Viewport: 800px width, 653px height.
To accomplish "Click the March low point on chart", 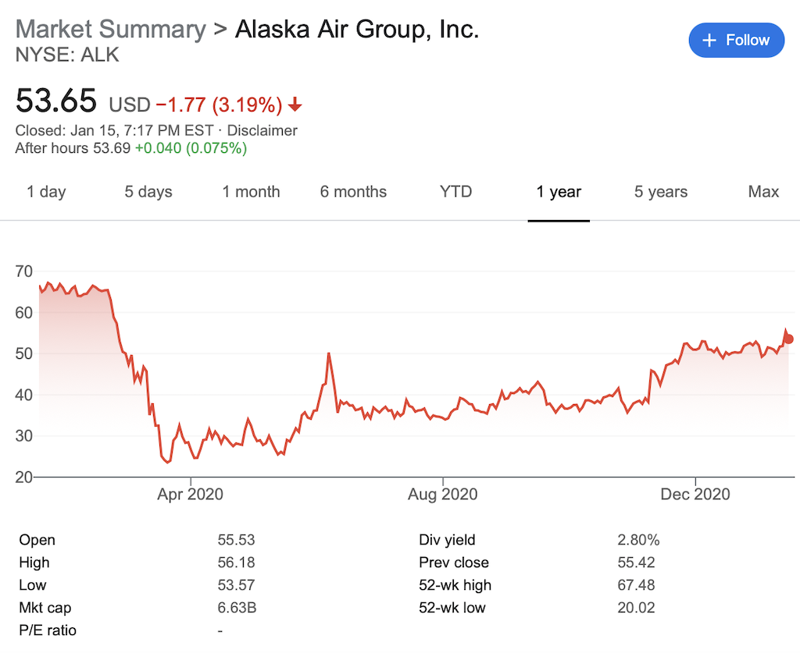I will tap(167, 462).
